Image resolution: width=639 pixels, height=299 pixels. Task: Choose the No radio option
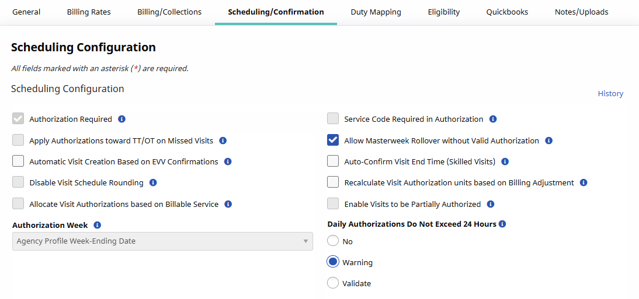[x=333, y=241]
